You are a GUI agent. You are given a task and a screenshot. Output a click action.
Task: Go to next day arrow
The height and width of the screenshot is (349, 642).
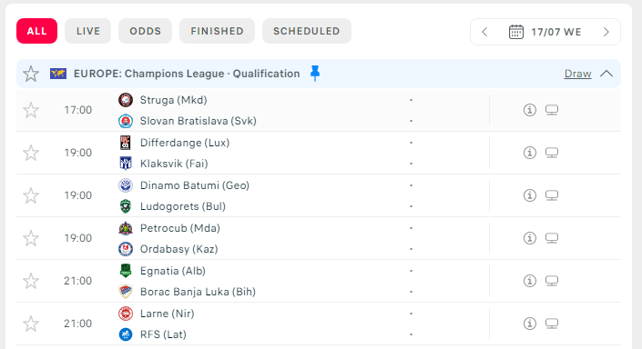click(606, 32)
